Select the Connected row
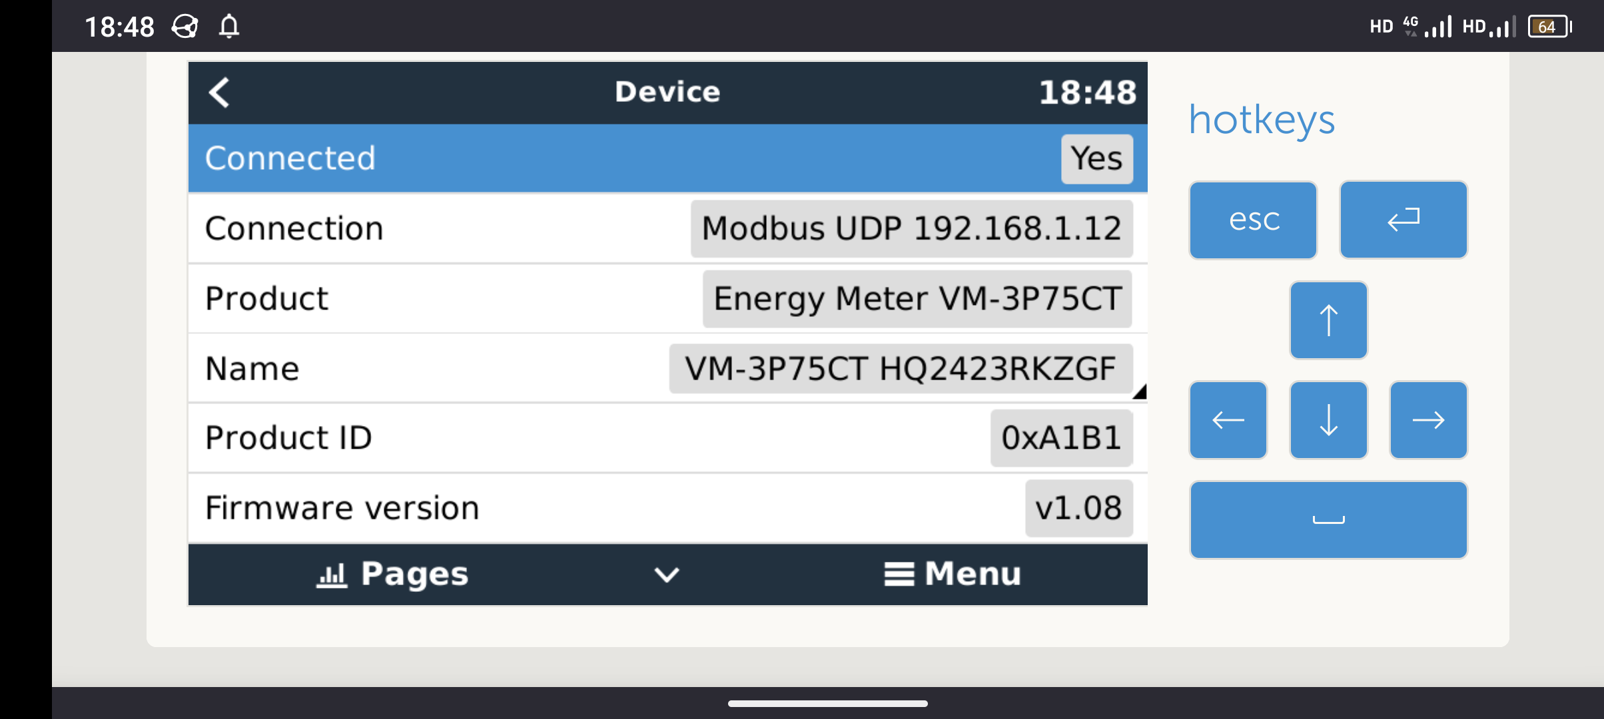 click(667, 158)
